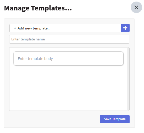
Task: Click the scrollbar track in the body editor
Action: pos(128,79)
